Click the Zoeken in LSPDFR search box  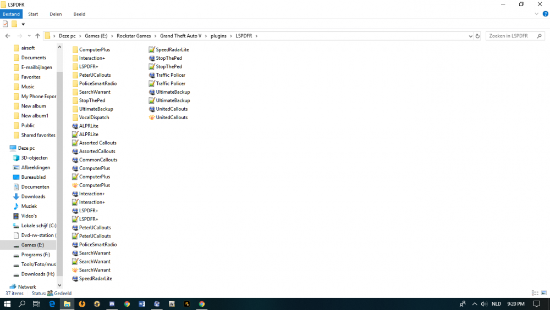click(x=515, y=36)
